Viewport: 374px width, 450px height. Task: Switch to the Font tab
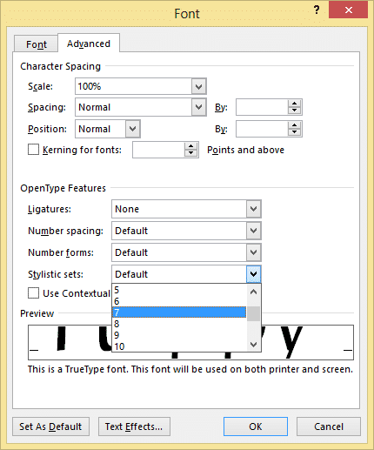pos(36,44)
